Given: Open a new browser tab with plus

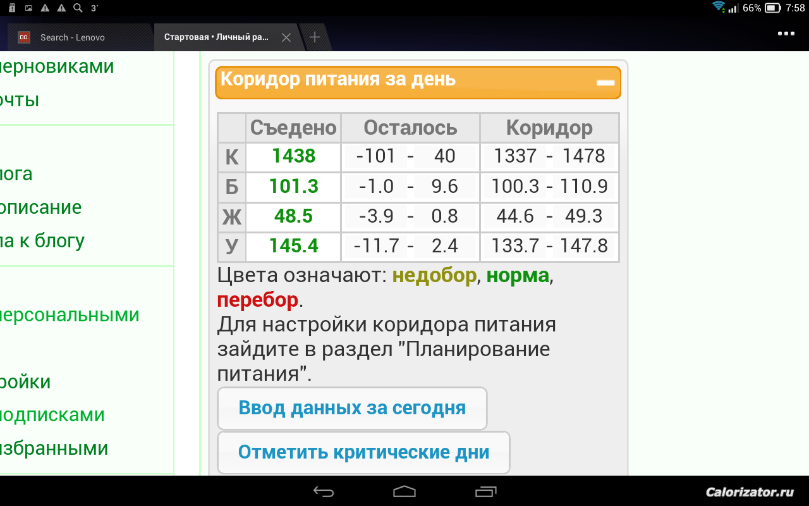Looking at the screenshot, I should pos(314,37).
